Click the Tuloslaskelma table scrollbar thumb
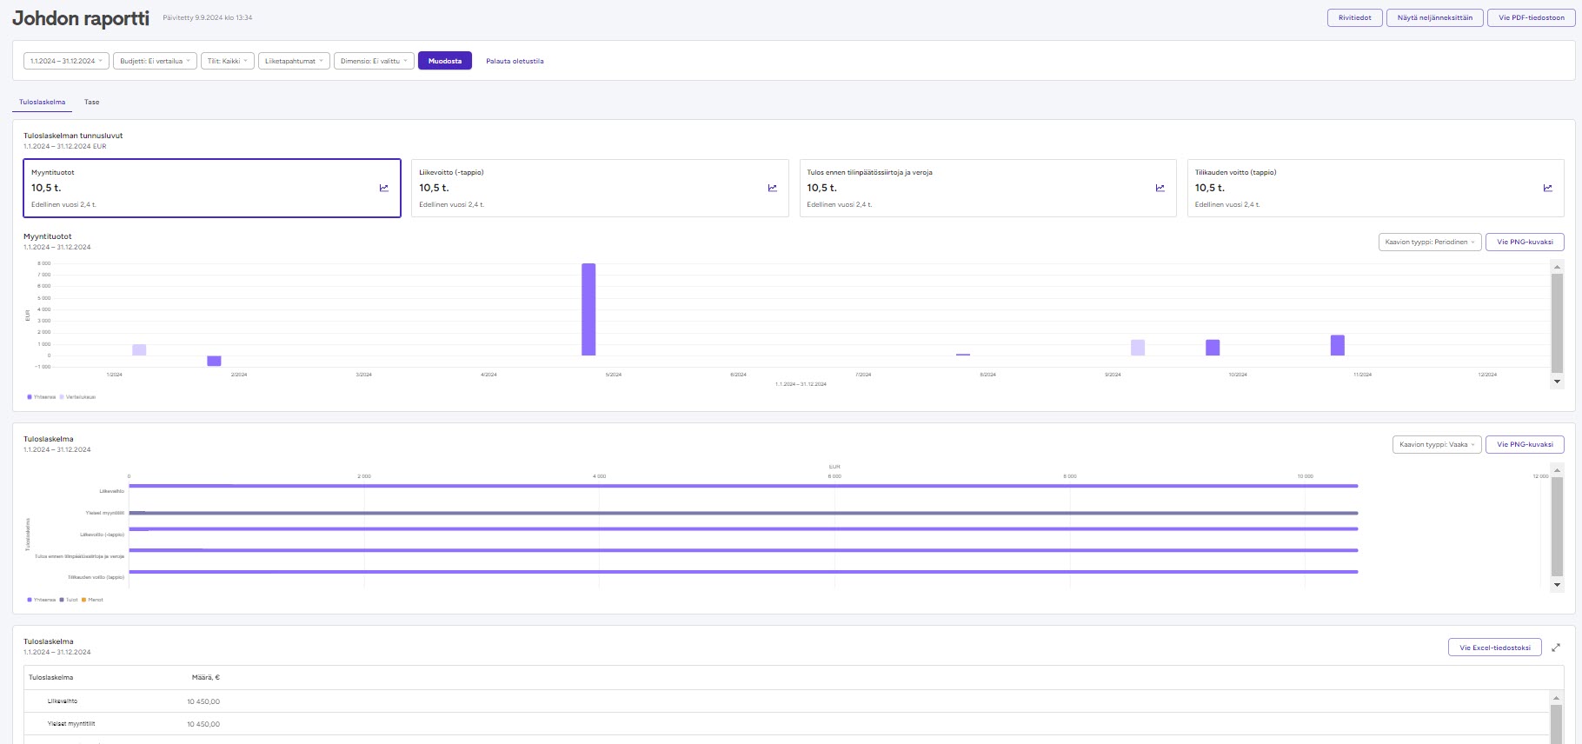Image resolution: width=1582 pixels, height=744 pixels. [x=1557, y=725]
